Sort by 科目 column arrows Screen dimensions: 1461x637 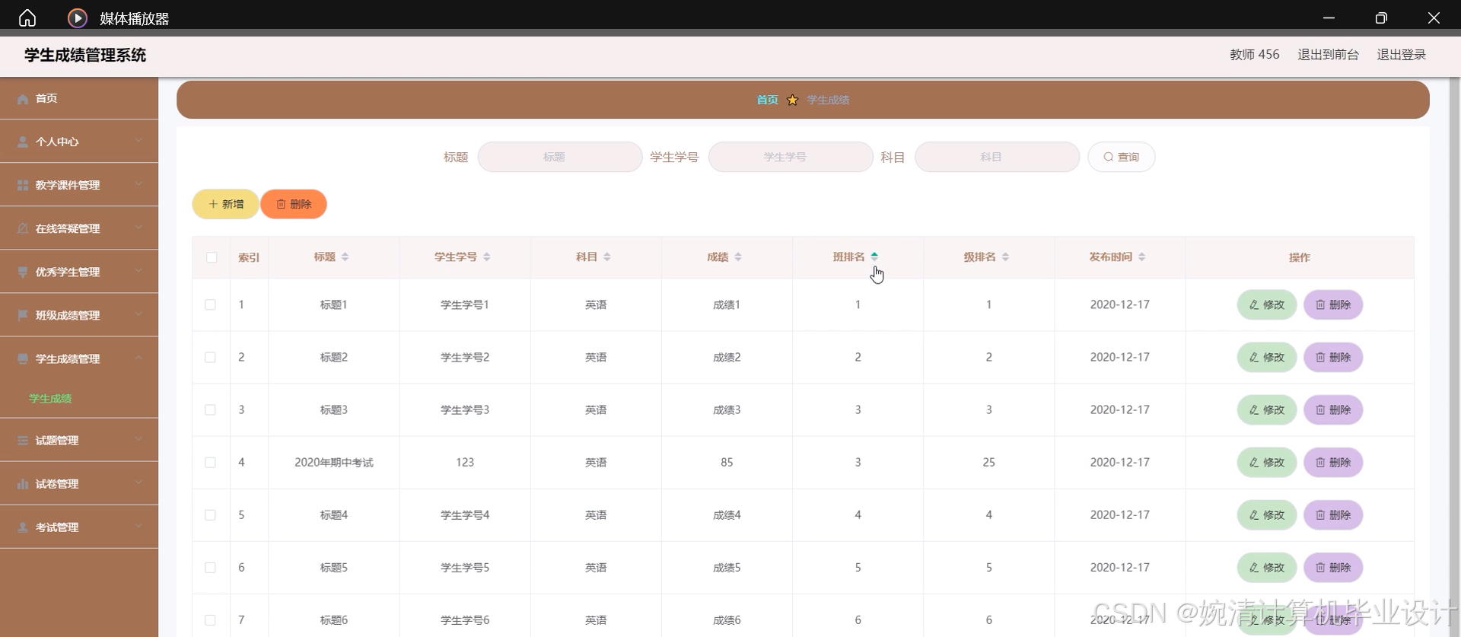click(x=606, y=257)
